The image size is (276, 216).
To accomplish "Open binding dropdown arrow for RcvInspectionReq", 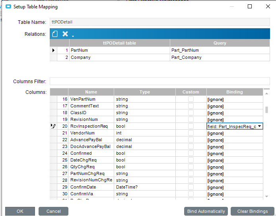I will pos(259,126).
